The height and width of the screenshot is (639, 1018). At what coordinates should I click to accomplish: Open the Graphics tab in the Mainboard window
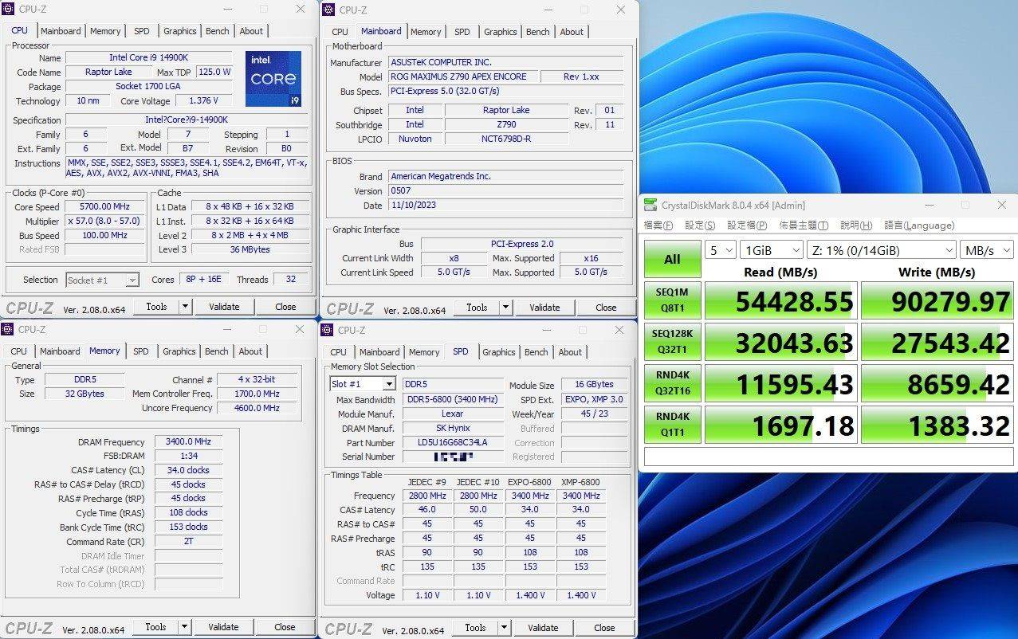(x=500, y=32)
